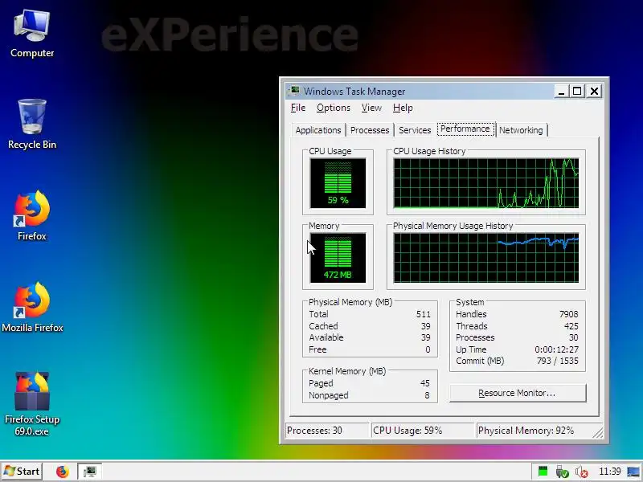
Task: Click status bar CPU Usage: 59%
Action: coord(423,431)
